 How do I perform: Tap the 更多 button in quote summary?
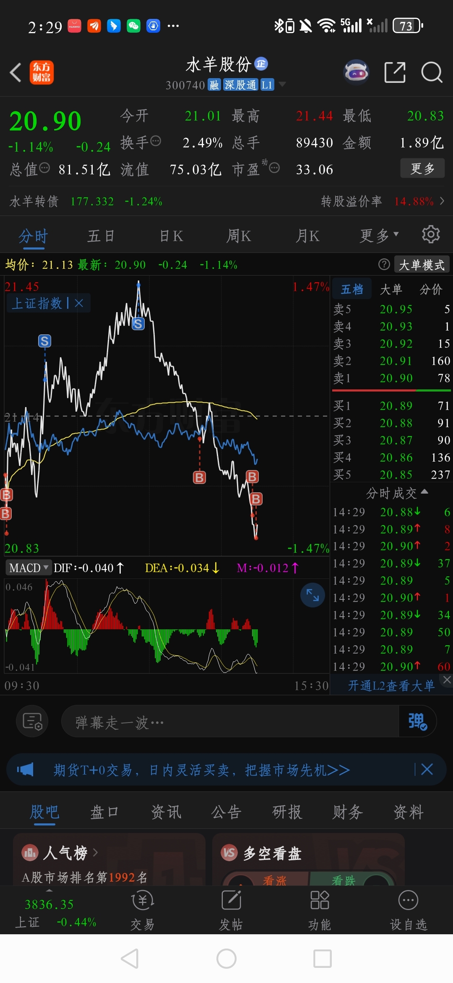coord(422,168)
